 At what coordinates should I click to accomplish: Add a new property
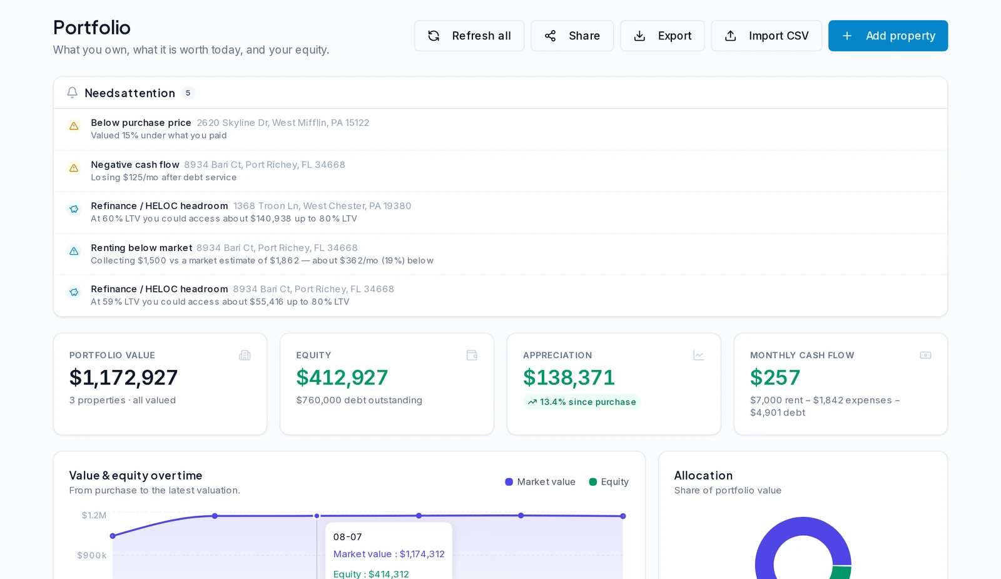pyautogui.click(x=888, y=36)
